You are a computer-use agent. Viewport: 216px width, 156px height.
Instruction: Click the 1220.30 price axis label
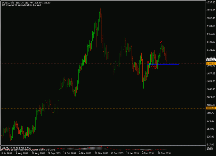point(211,10)
